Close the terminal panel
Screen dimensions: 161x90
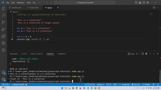pyautogui.click(x=158, y=54)
